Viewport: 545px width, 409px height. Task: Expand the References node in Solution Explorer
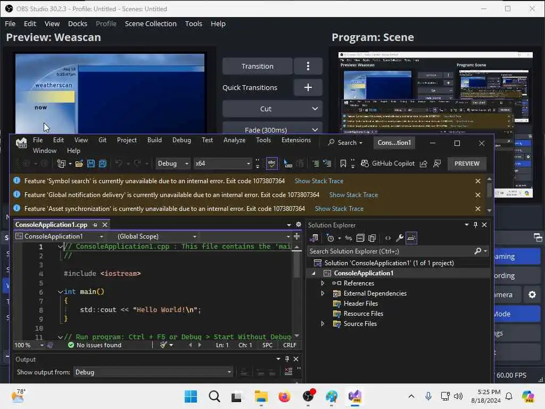click(x=323, y=283)
